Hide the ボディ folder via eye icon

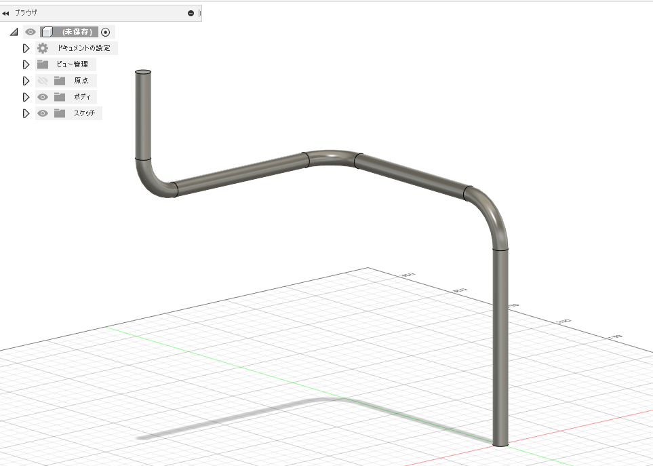(x=43, y=97)
